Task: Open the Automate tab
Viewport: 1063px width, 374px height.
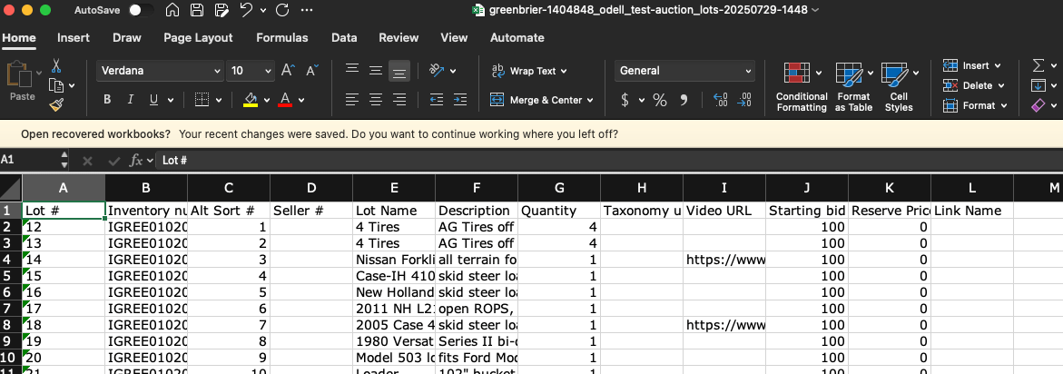Action: pos(517,38)
